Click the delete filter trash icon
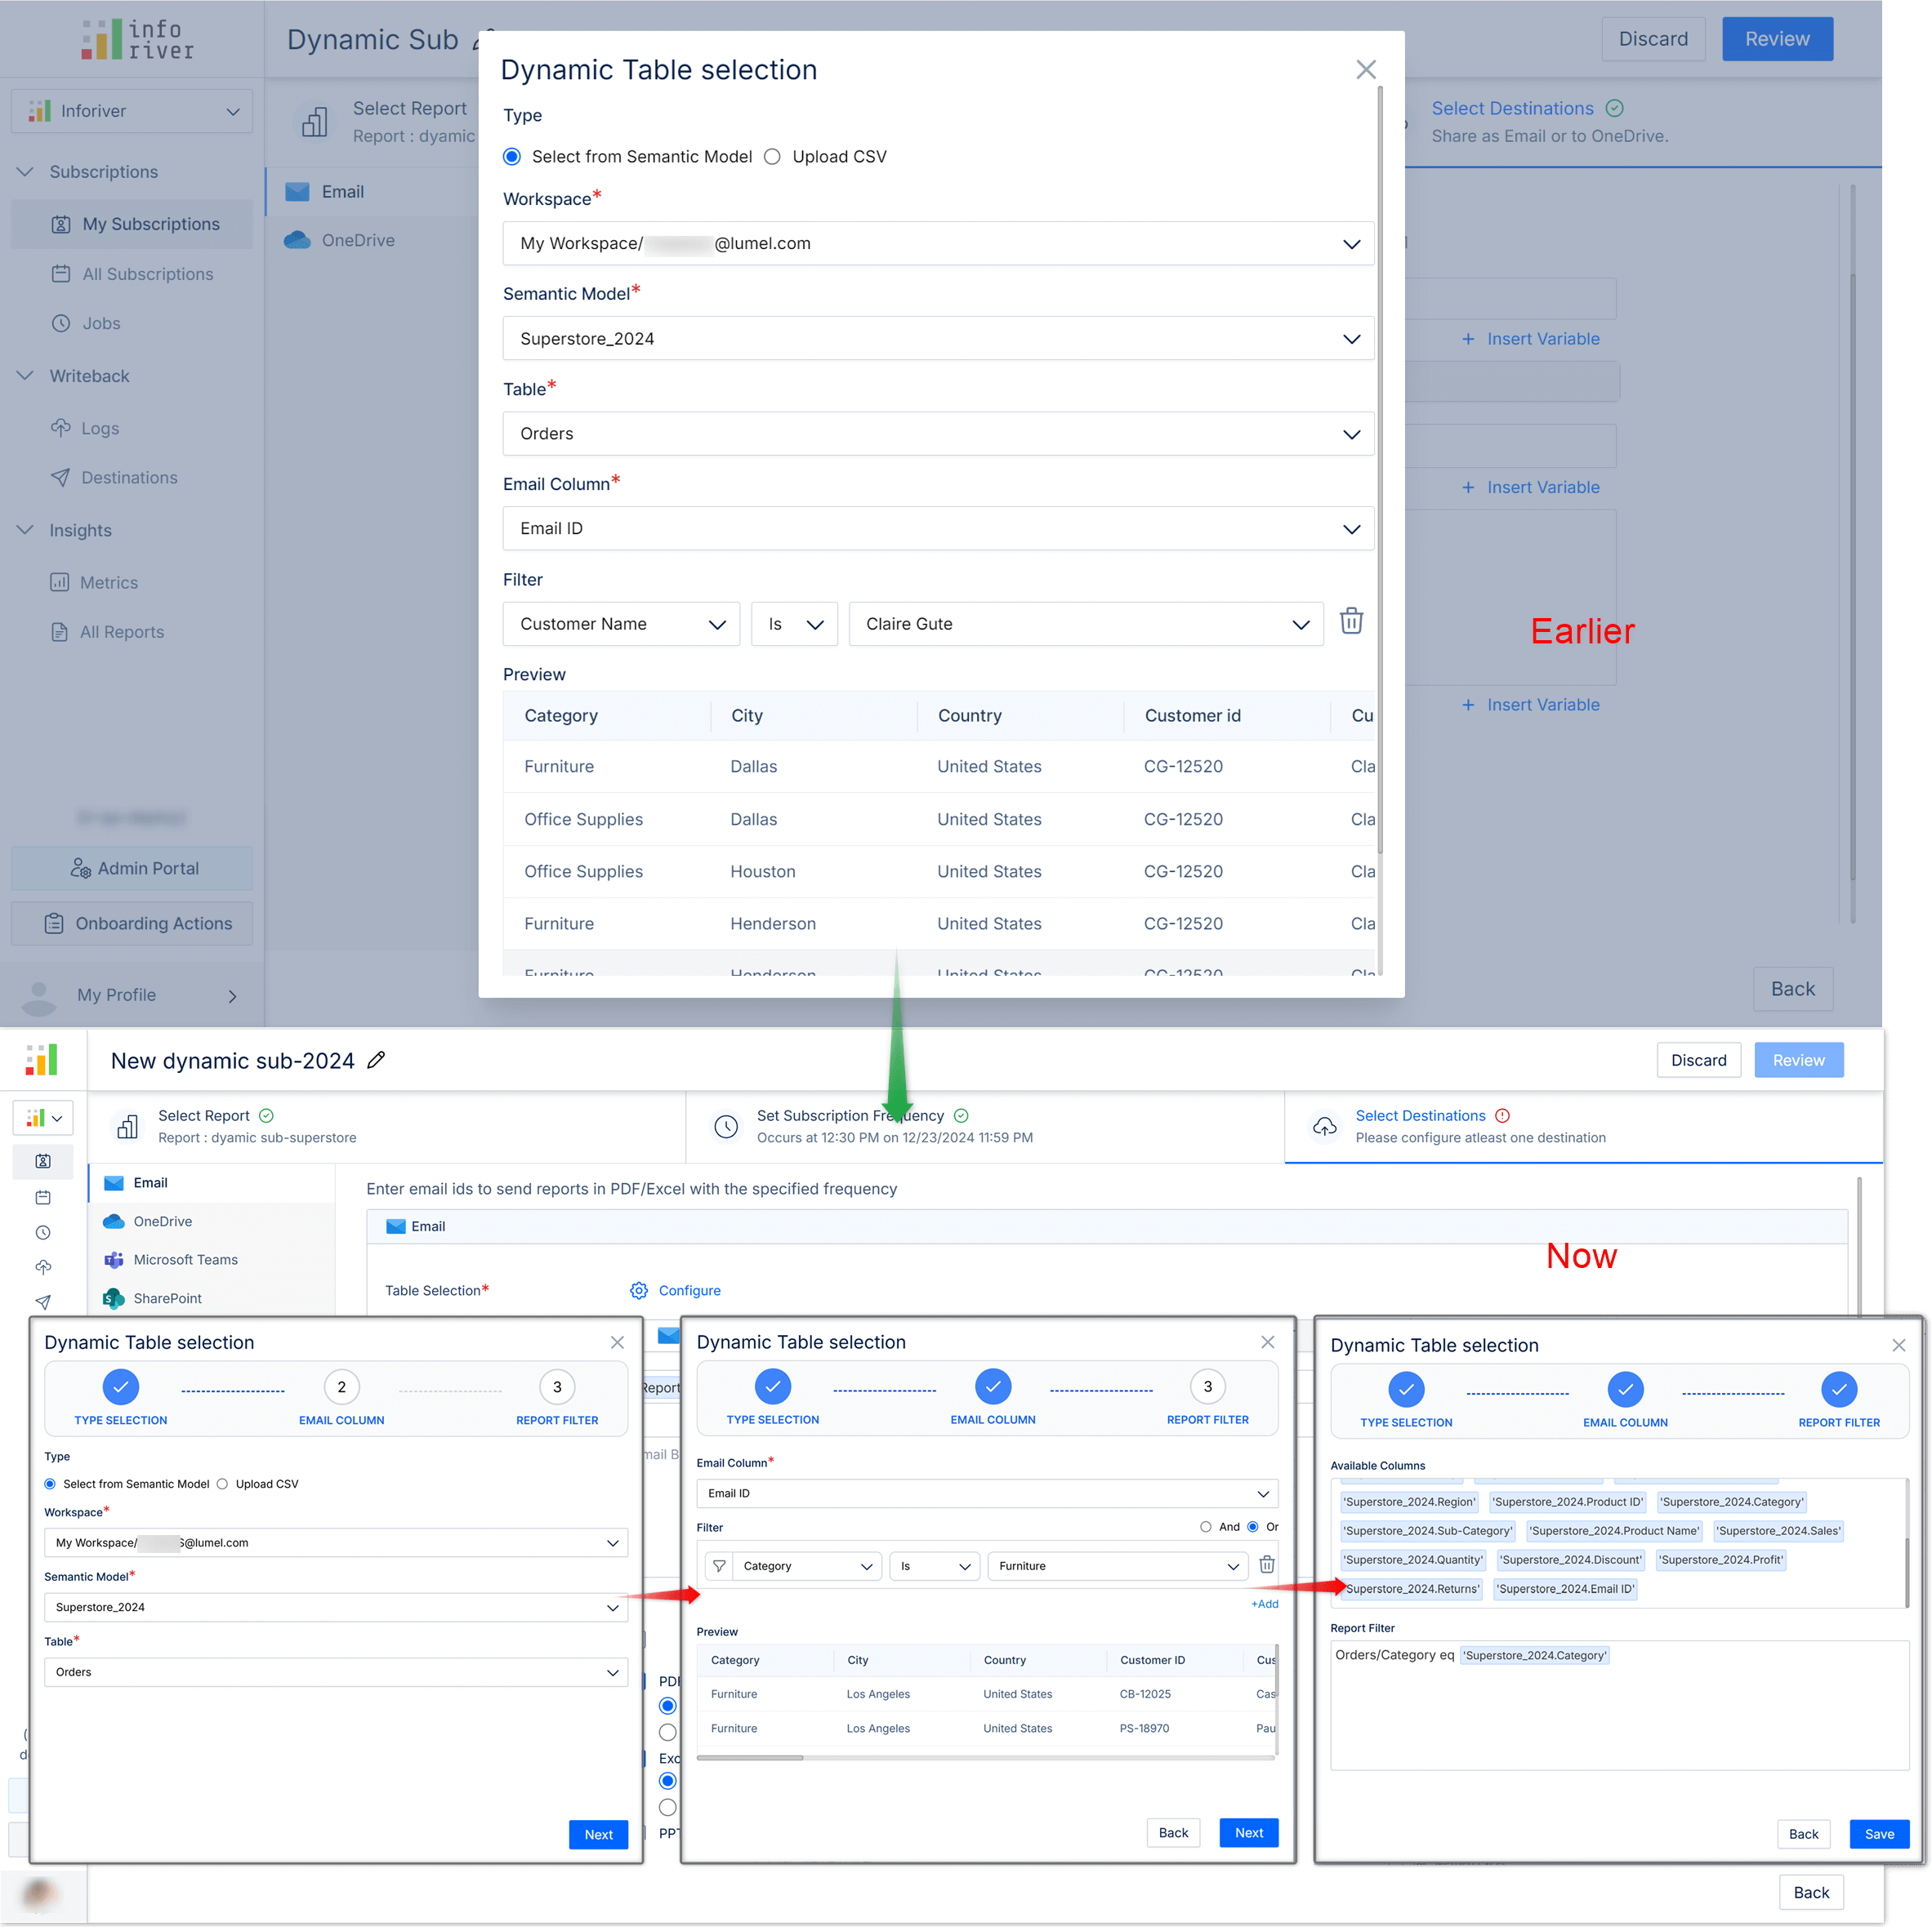1932x1927 pixels. 1351,621
